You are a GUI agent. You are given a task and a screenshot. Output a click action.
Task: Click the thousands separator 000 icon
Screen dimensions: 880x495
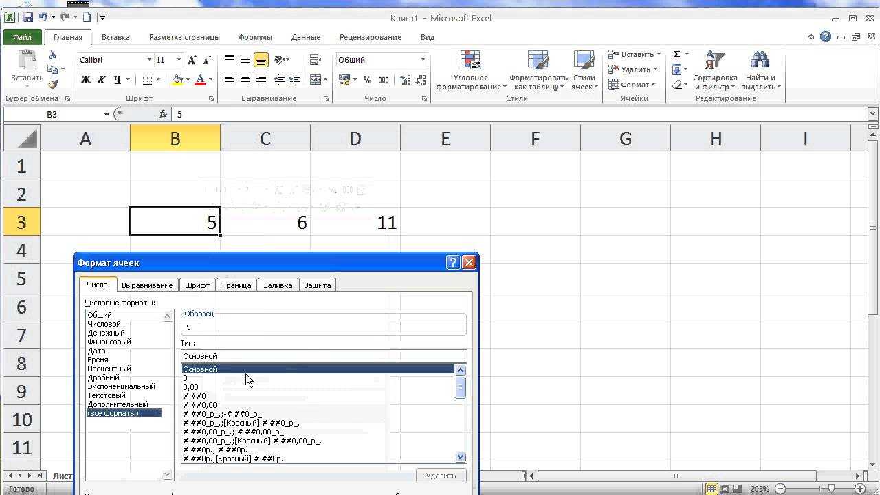click(x=384, y=80)
